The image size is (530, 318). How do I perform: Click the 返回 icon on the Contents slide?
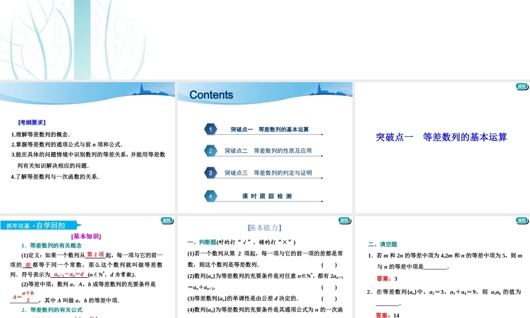344,86
